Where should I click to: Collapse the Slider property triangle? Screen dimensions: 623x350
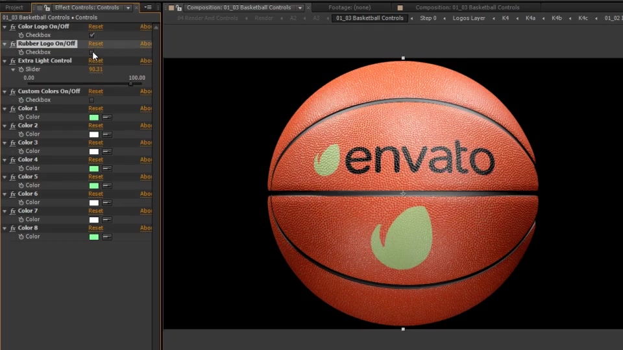[x=13, y=69]
